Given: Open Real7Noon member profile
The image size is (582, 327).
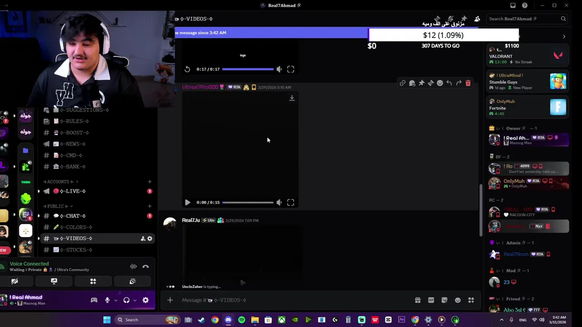Looking at the screenshot, I should (528, 254).
